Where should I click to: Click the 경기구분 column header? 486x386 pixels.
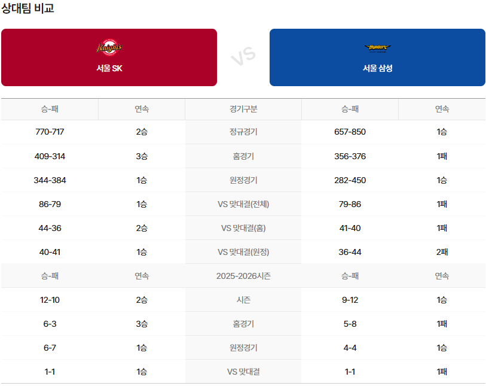point(243,109)
